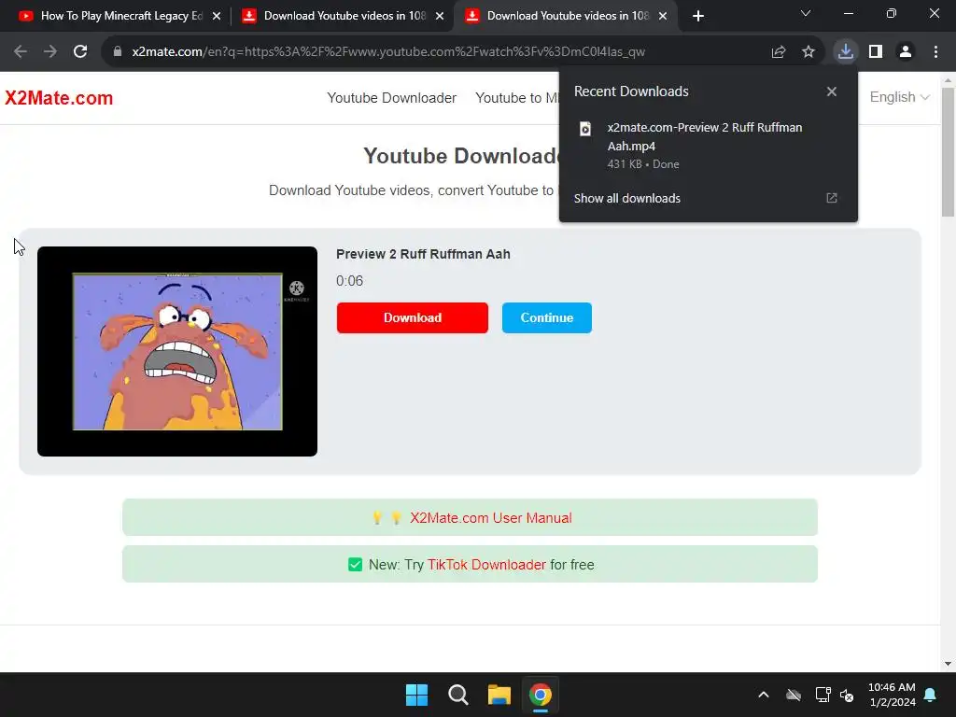Open Chrome three-dot menu
The width and height of the screenshot is (956, 717).
pyautogui.click(x=935, y=52)
